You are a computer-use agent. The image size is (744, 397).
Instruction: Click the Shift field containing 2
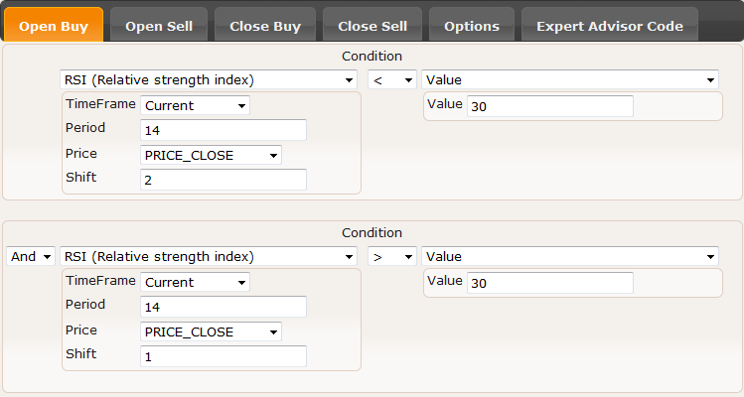click(x=223, y=180)
